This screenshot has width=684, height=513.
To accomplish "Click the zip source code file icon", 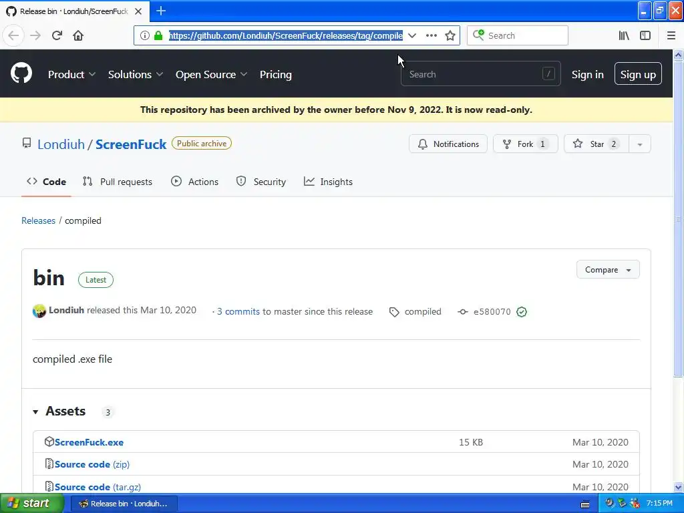I will (49, 464).
